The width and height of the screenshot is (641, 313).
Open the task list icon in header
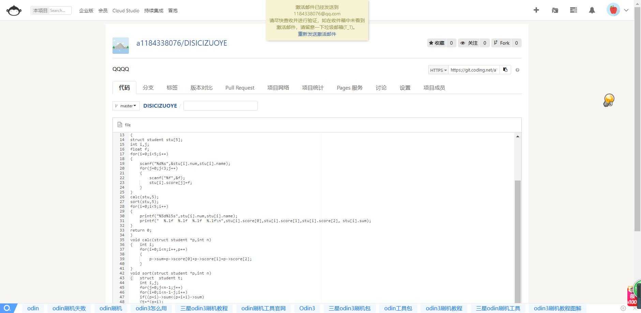click(x=573, y=10)
